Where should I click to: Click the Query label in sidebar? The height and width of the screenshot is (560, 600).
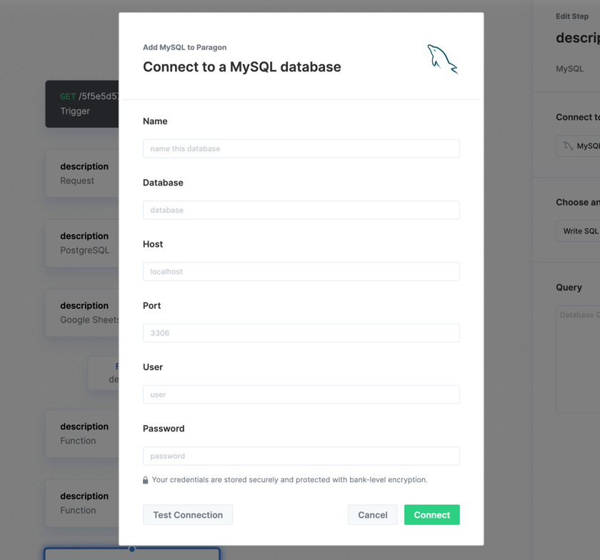tap(569, 287)
